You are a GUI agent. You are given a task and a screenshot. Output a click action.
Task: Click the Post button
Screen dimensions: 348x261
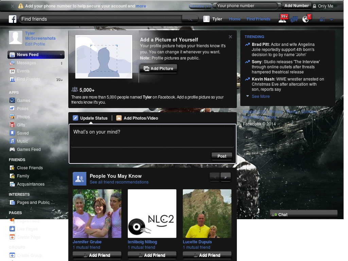[222, 156]
